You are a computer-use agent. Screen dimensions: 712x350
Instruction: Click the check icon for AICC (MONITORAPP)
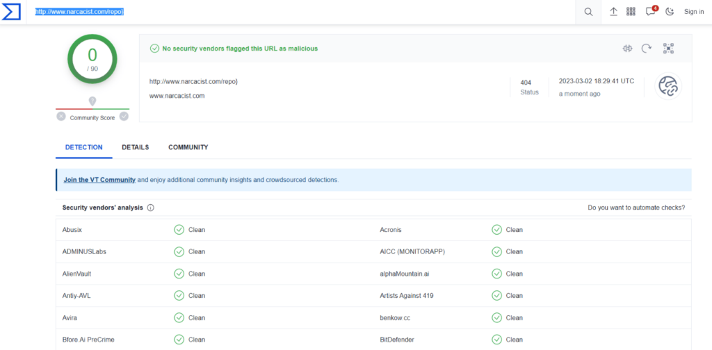point(496,251)
